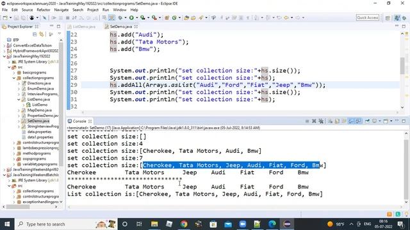This screenshot has width=410, height=230.
Task: Open File Explorer from the taskbar
Action: [154, 224]
